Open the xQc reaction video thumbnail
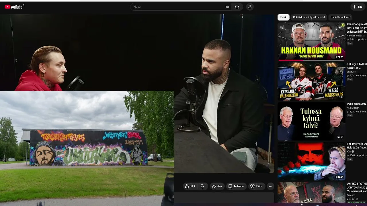The width and height of the screenshot is (367, 206). tap(311, 161)
